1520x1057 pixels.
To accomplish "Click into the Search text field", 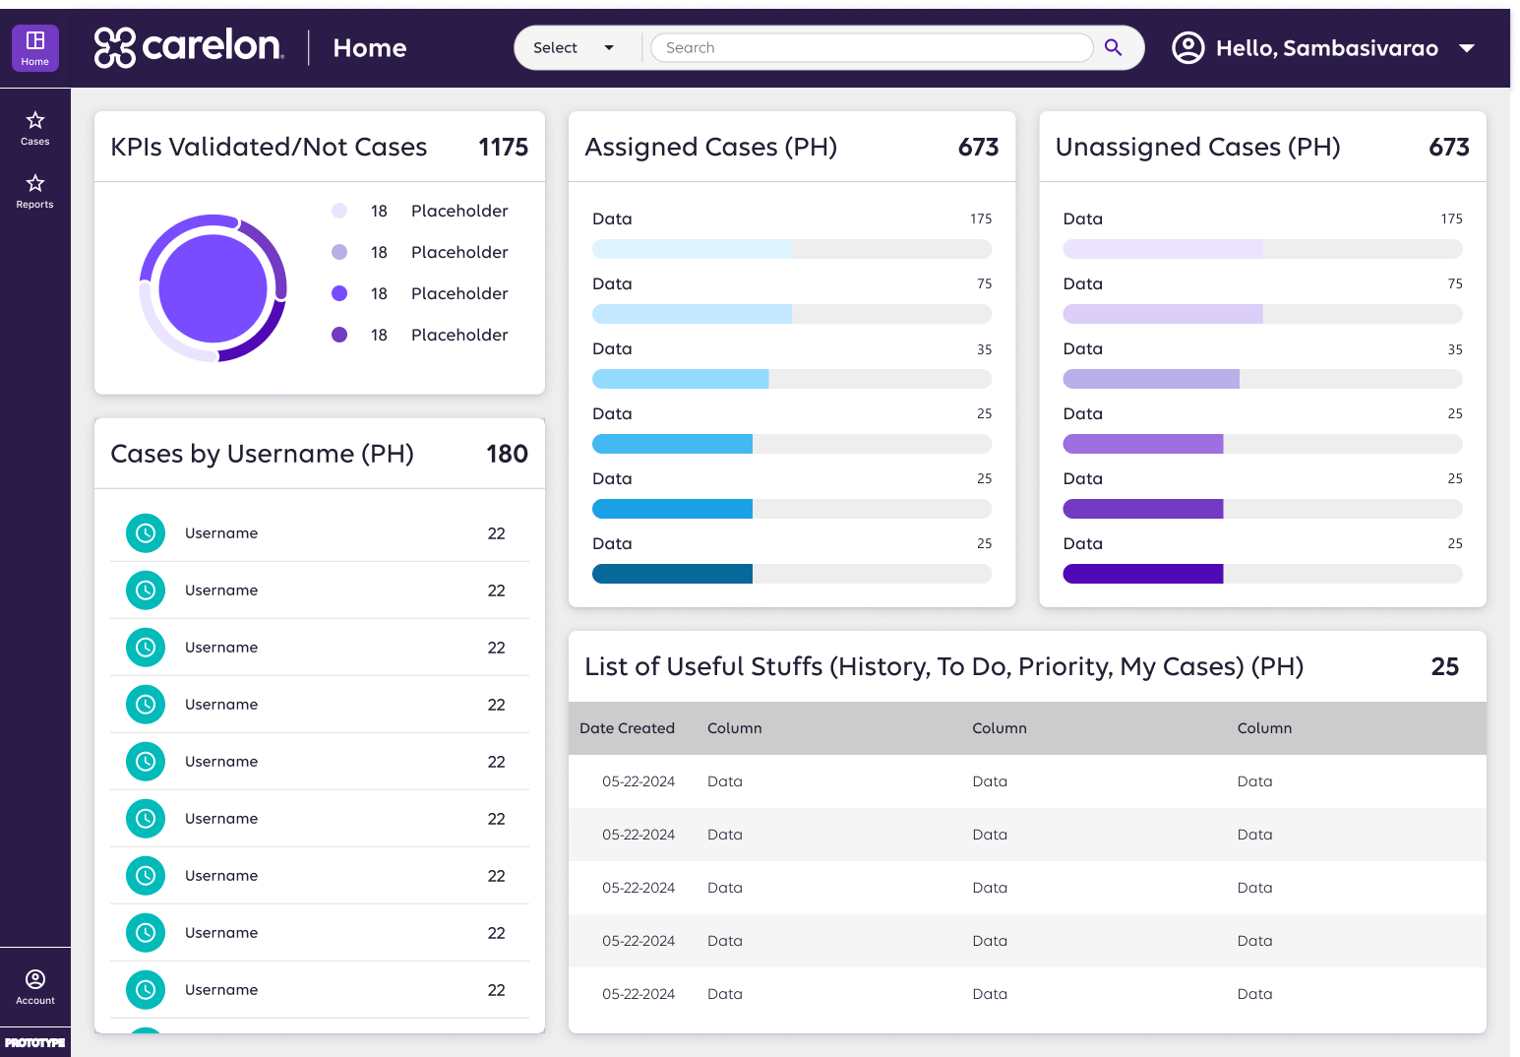I will click(x=871, y=47).
